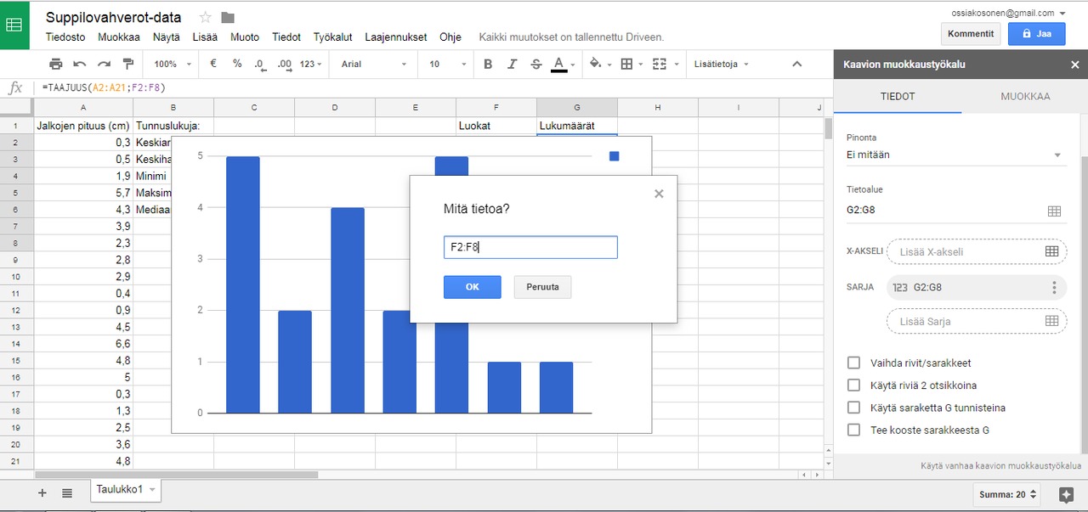Open the Summa: 20 dropdown
This screenshot has width=1088, height=512.
click(x=1009, y=494)
